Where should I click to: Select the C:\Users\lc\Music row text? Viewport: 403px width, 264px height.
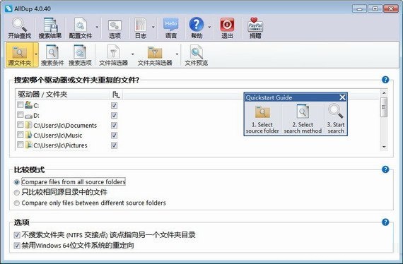pos(58,136)
